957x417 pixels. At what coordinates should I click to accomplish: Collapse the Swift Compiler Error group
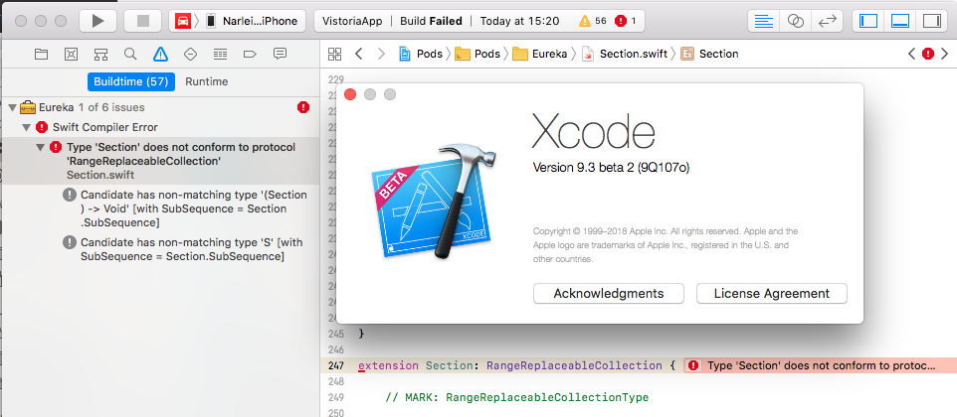pos(26,127)
